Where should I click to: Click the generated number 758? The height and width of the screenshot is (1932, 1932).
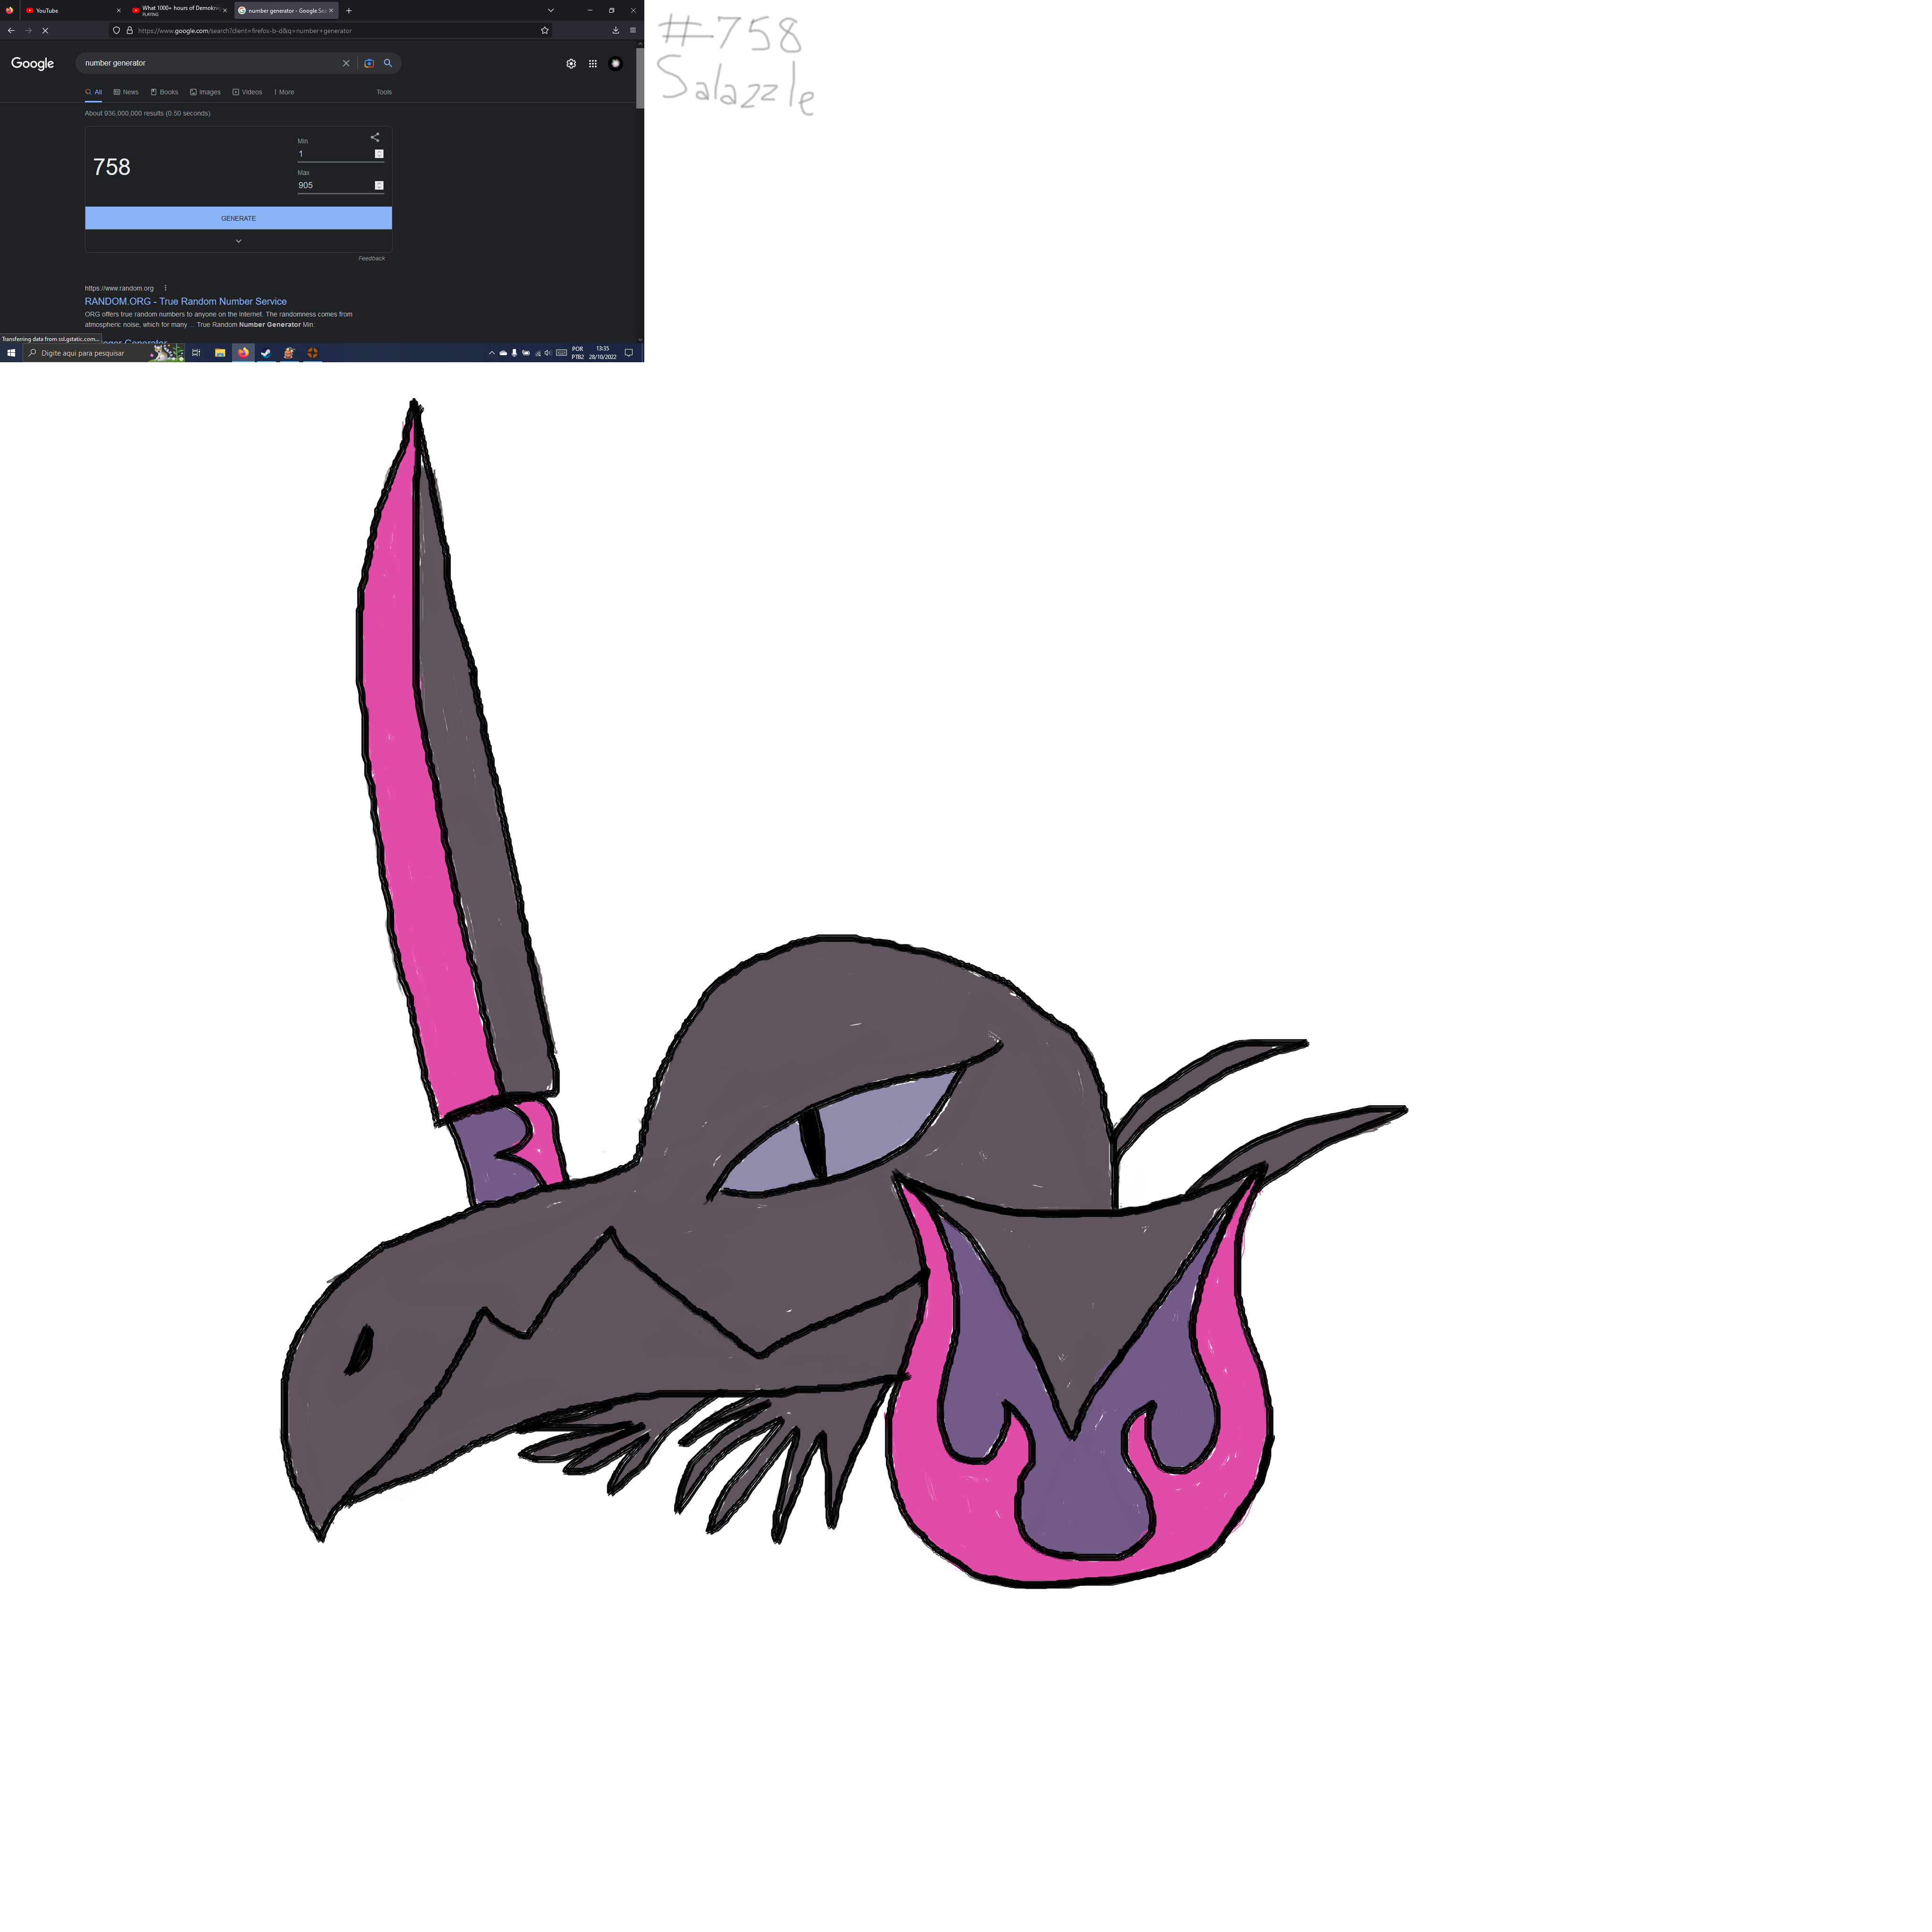pyautogui.click(x=112, y=167)
